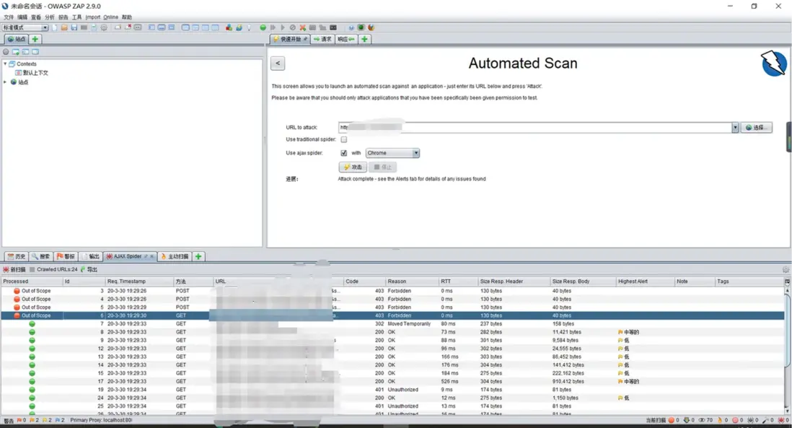This screenshot has width=792, height=428.
Task: Click the 停止 stop button
Action: tap(382, 167)
